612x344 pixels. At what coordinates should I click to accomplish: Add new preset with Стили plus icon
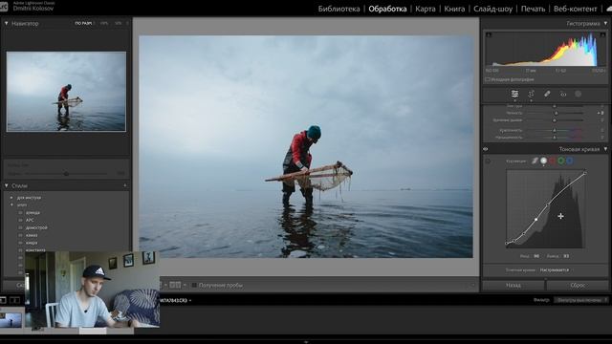(x=125, y=185)
